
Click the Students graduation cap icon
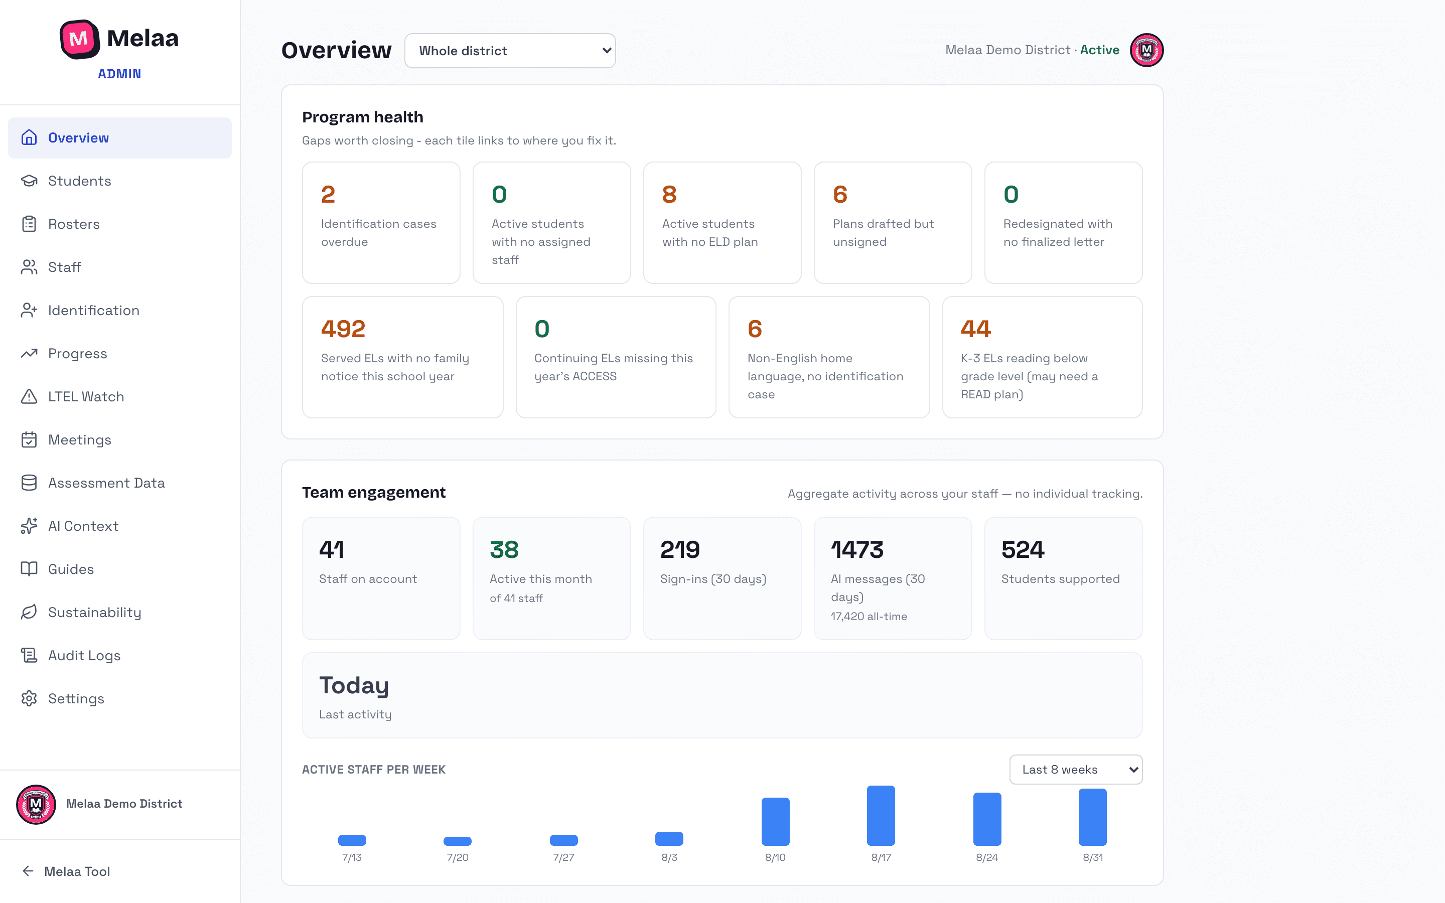29,181
